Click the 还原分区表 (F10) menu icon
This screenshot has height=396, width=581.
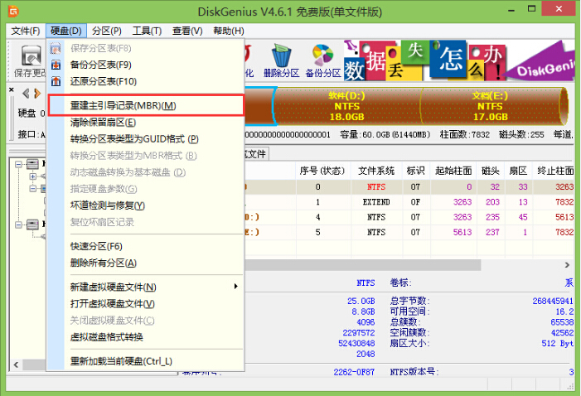click(56, 81)
